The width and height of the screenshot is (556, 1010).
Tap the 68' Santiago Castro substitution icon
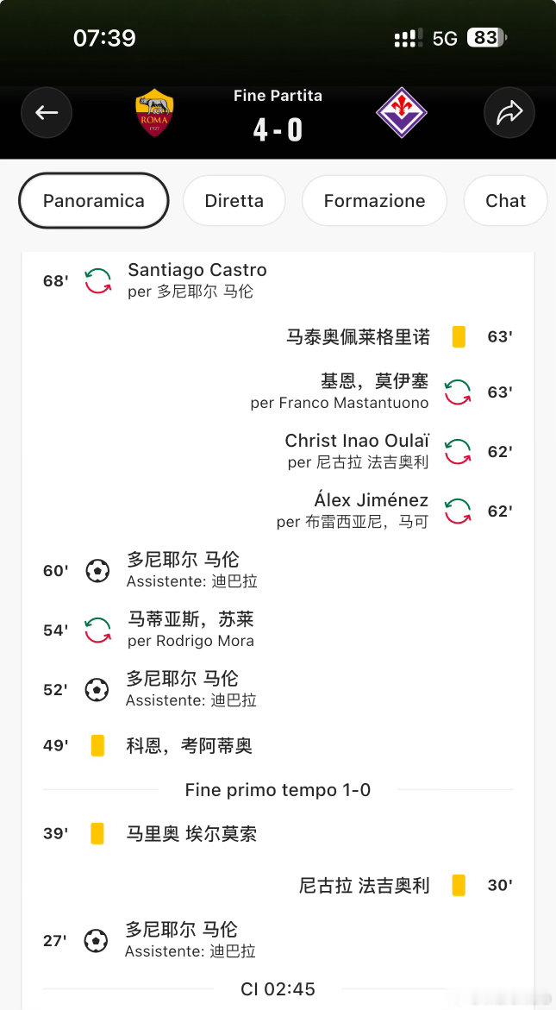tap(97, 281)
